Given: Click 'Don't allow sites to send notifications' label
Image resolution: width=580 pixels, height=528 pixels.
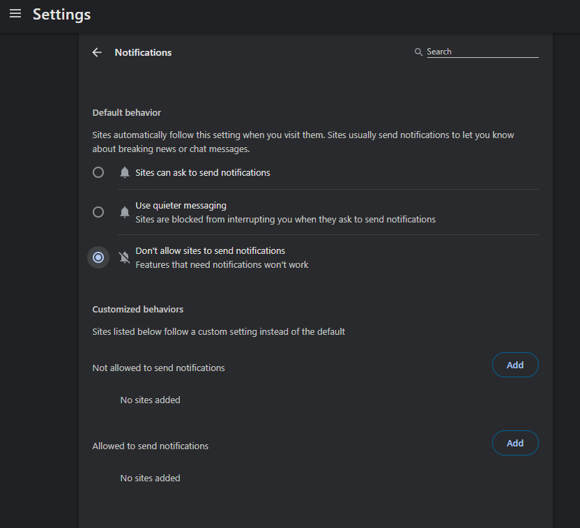Looking at the screenshot, I should [x=210, y=251].
